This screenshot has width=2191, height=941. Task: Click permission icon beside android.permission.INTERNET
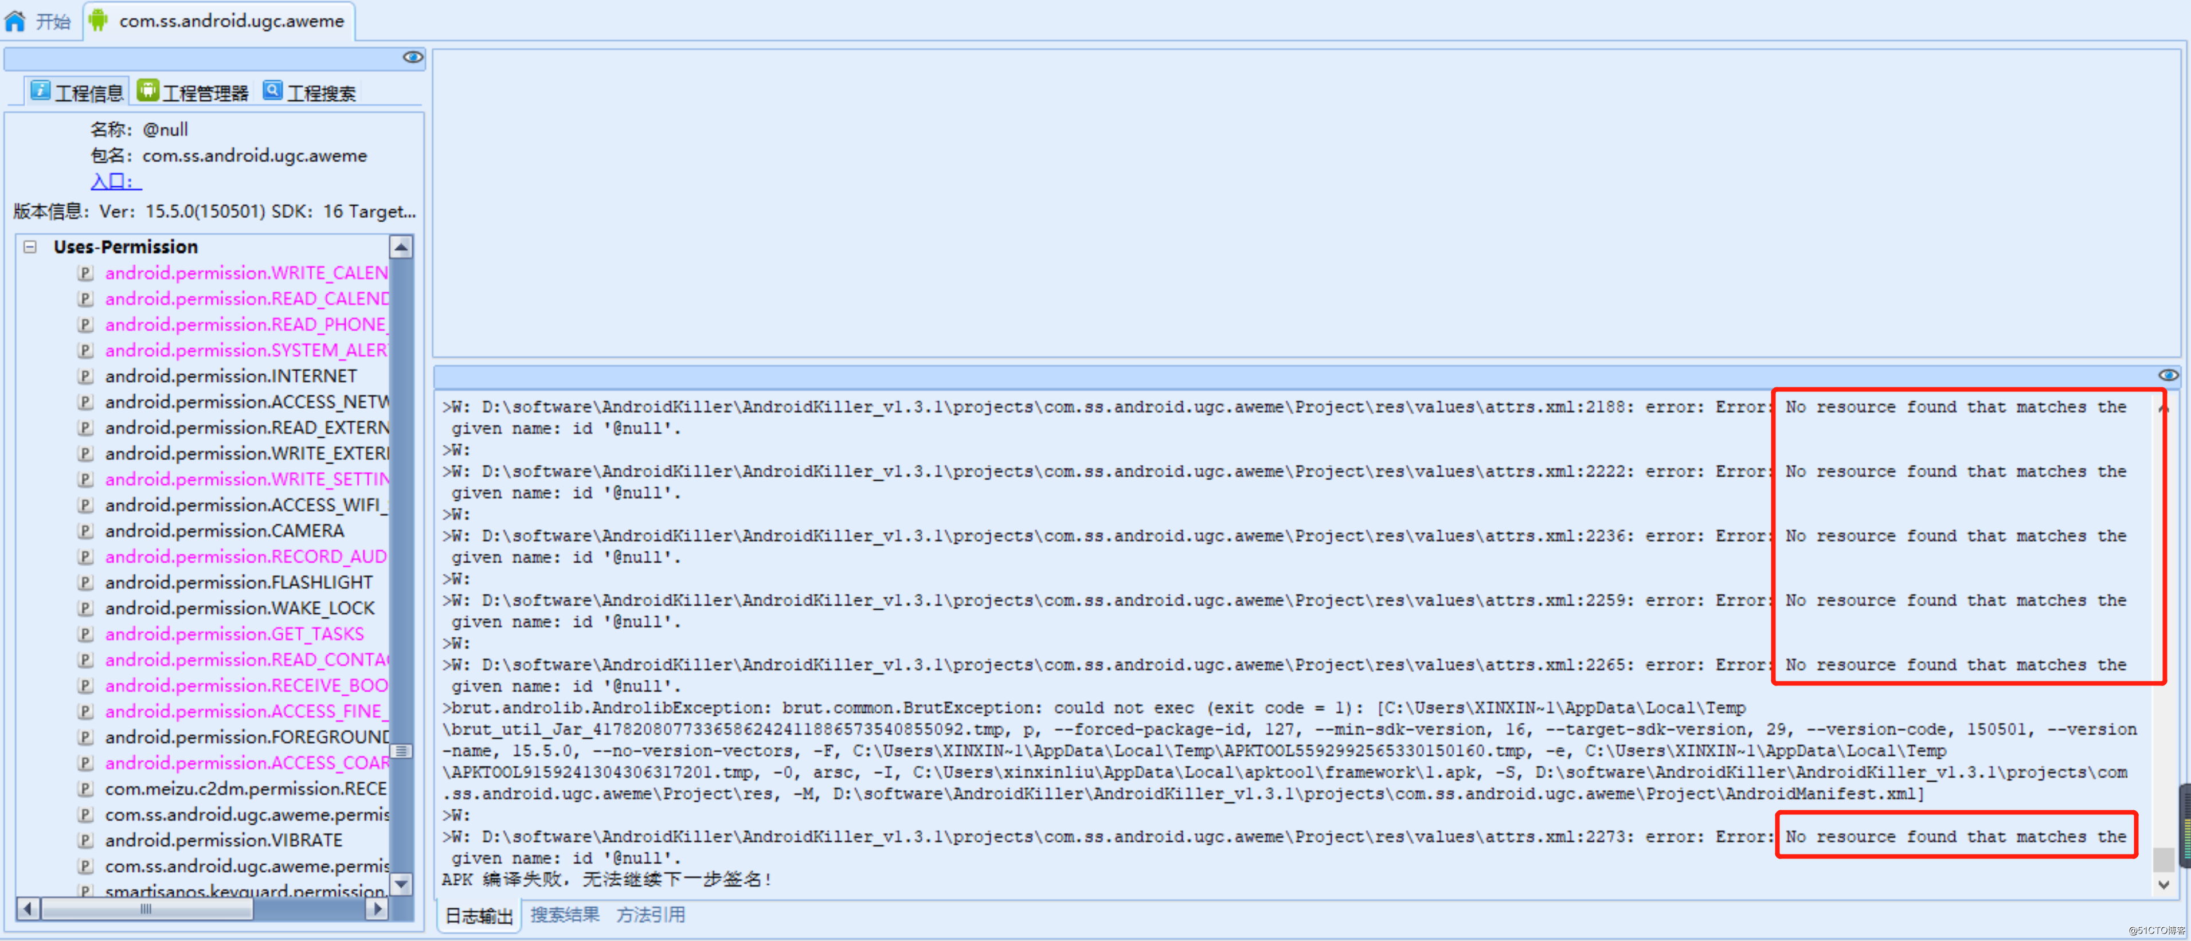(85, 376)
